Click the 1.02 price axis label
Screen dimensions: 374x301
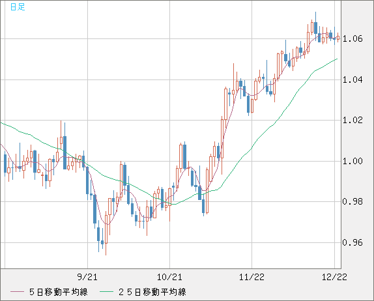tap(352, 120)
